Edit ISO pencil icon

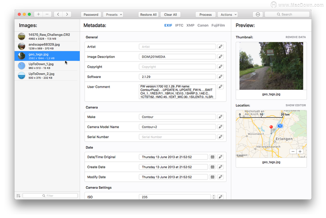pyautogui.click(x=220, y=197)
